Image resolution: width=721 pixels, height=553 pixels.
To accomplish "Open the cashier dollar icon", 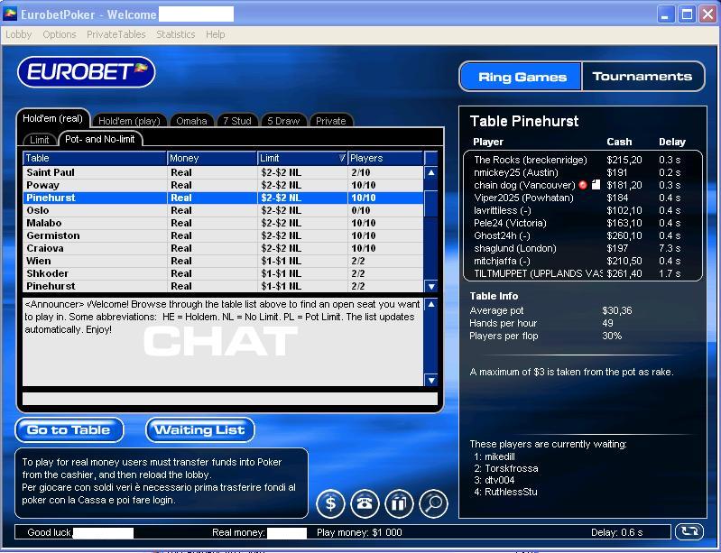I will pyautogui.click(x=330, y=503).
